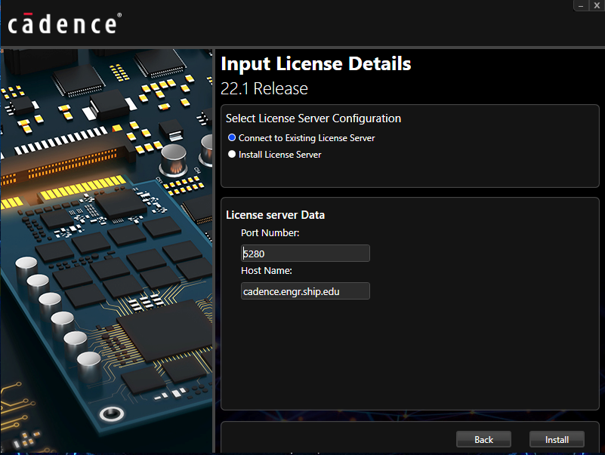Click the Input License Details heading
The image size is (605, 455).
pos(316,64)
